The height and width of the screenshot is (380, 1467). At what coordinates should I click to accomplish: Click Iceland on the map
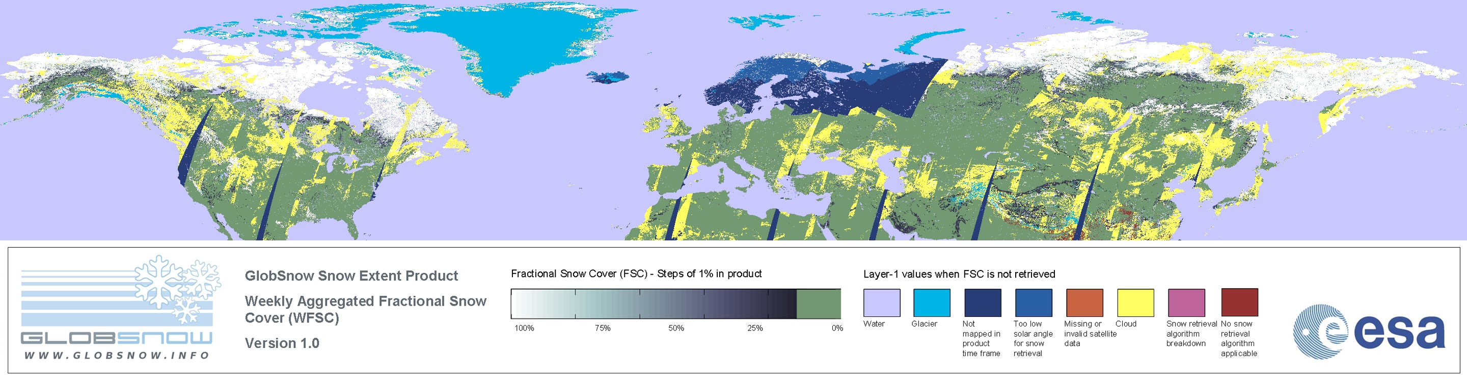click(608, 76)
